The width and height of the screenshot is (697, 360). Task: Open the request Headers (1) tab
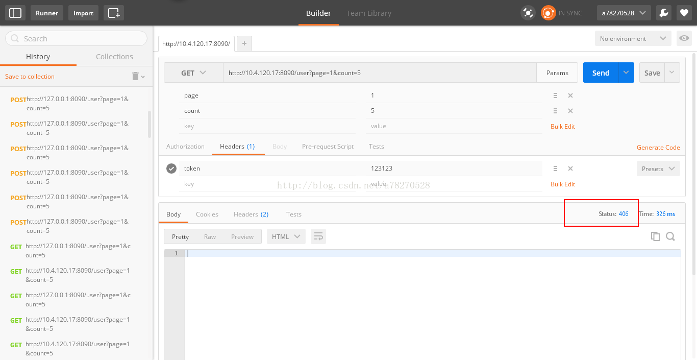pyautogui.click(x=237, y=147)
